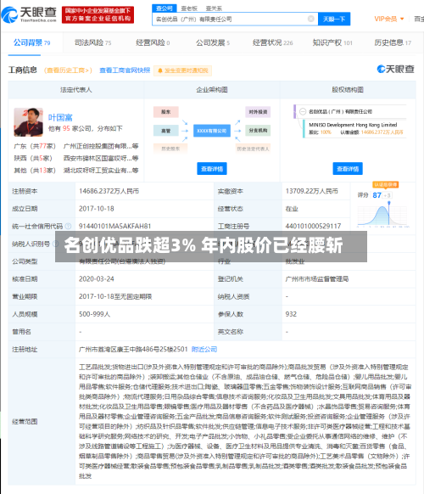This screenshot has width=424, height=494.
Task: Open the 查看历史工商 link
Action: pos(68,70)
